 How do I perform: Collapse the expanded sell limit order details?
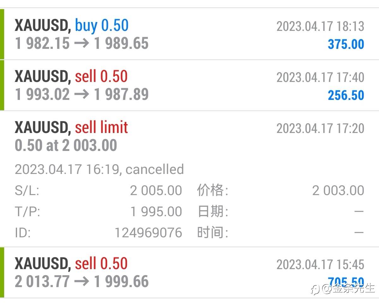pyautogui.click(x=189, y=136)
